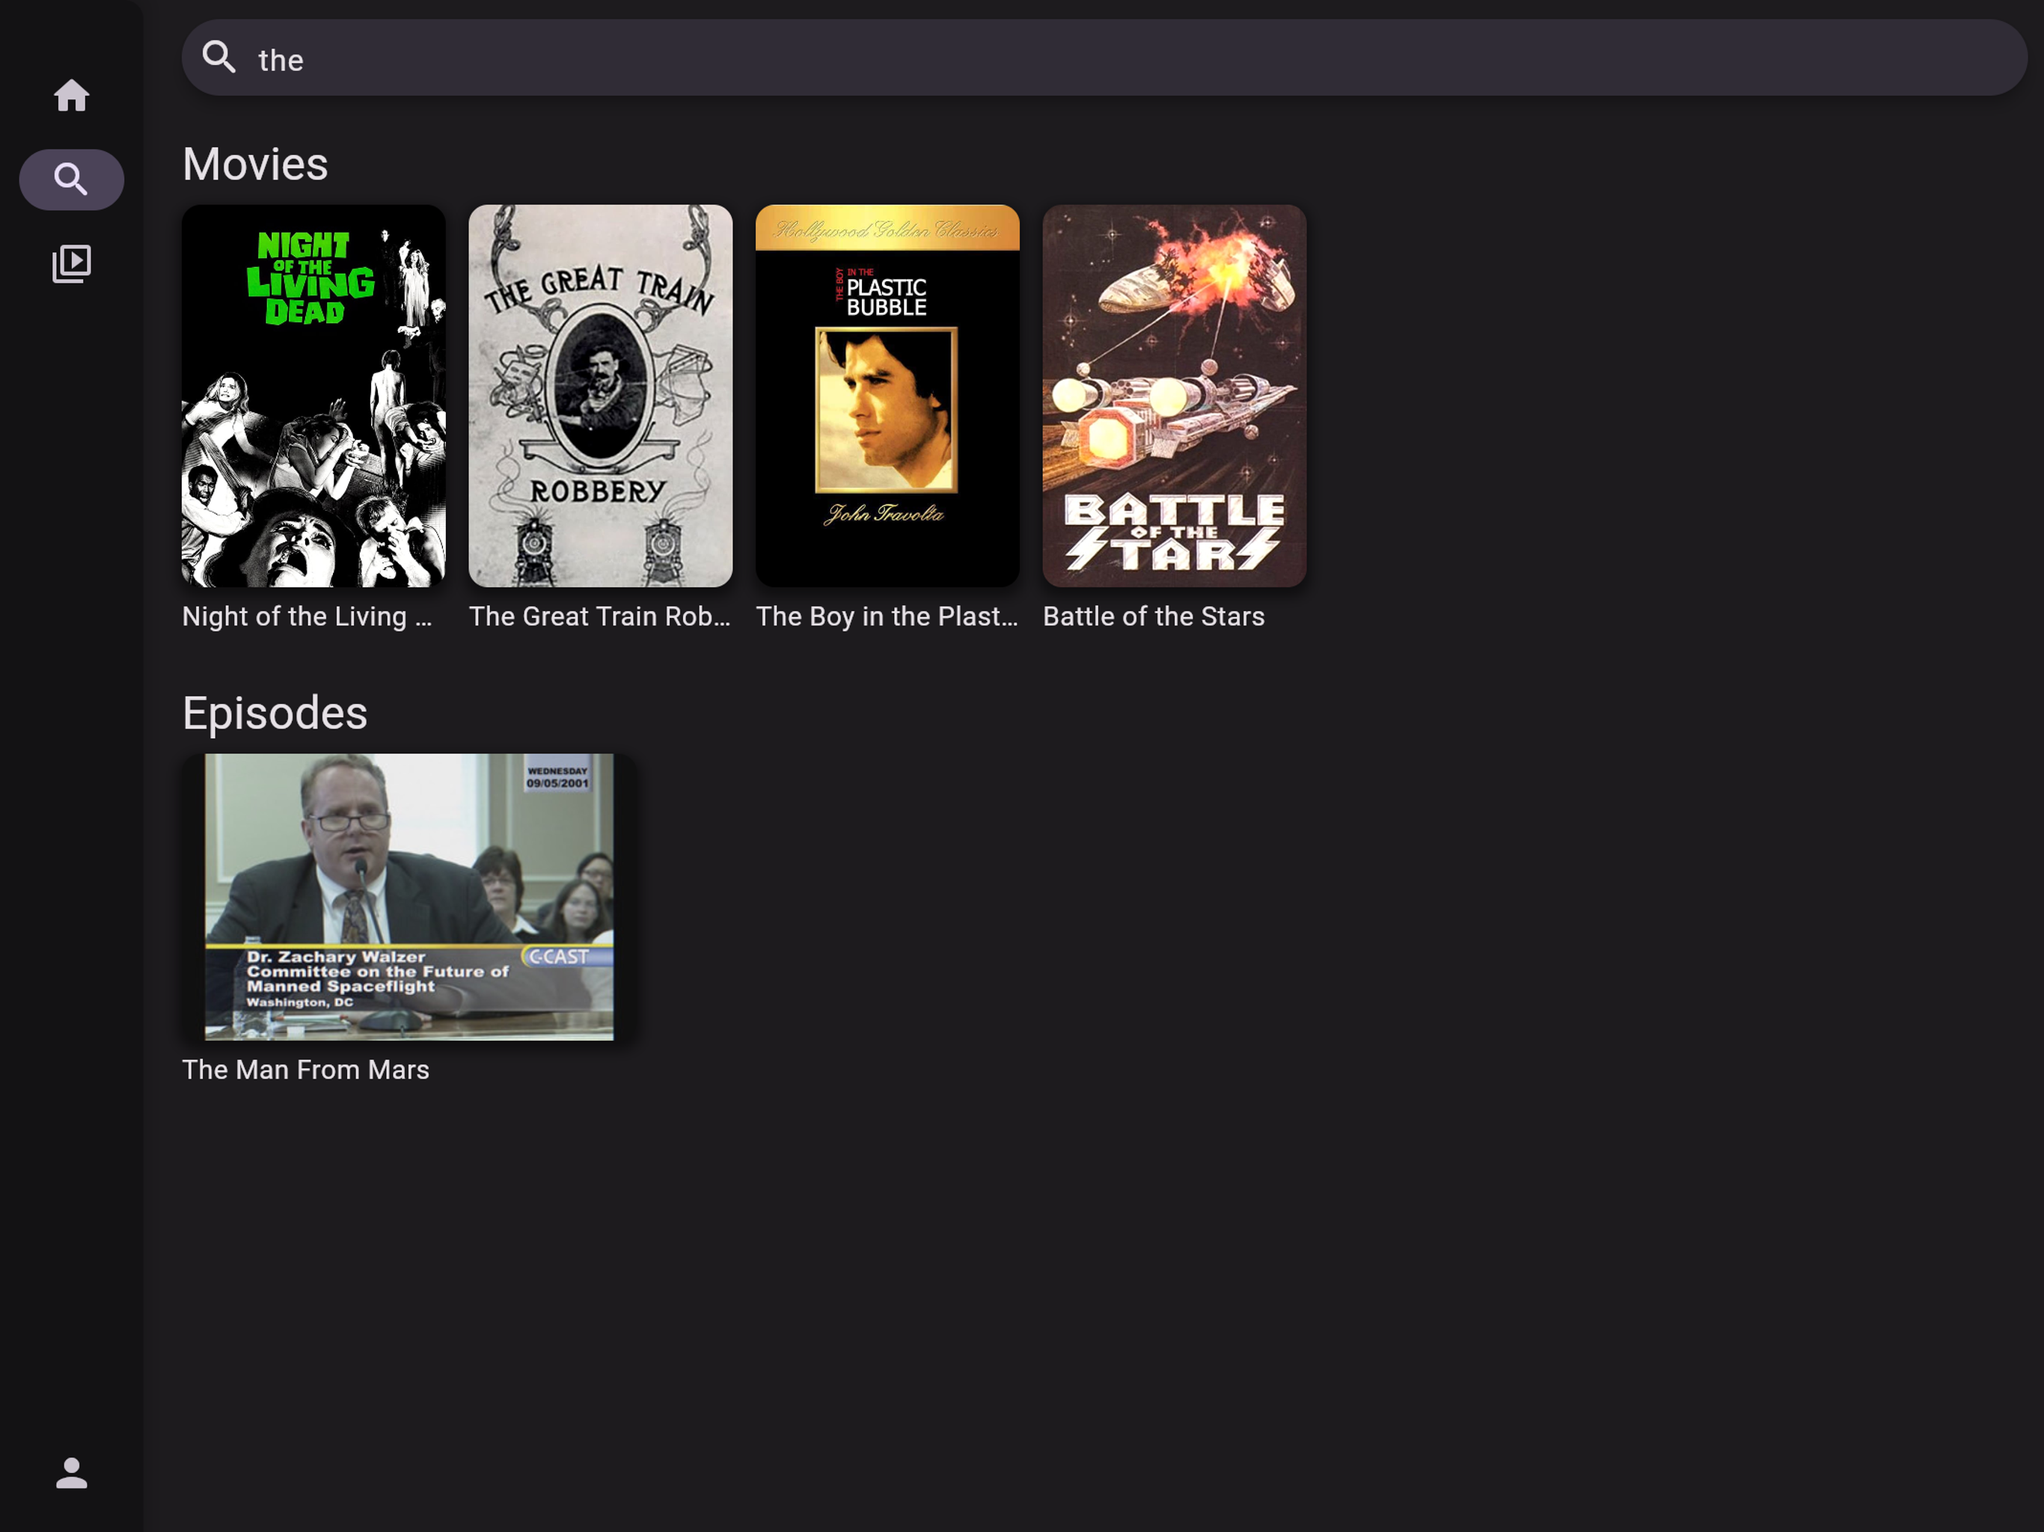Screen dimensions: 2044x1532
Task: Open Night of the Living Dead poster
Action: (x=313, y=396)
